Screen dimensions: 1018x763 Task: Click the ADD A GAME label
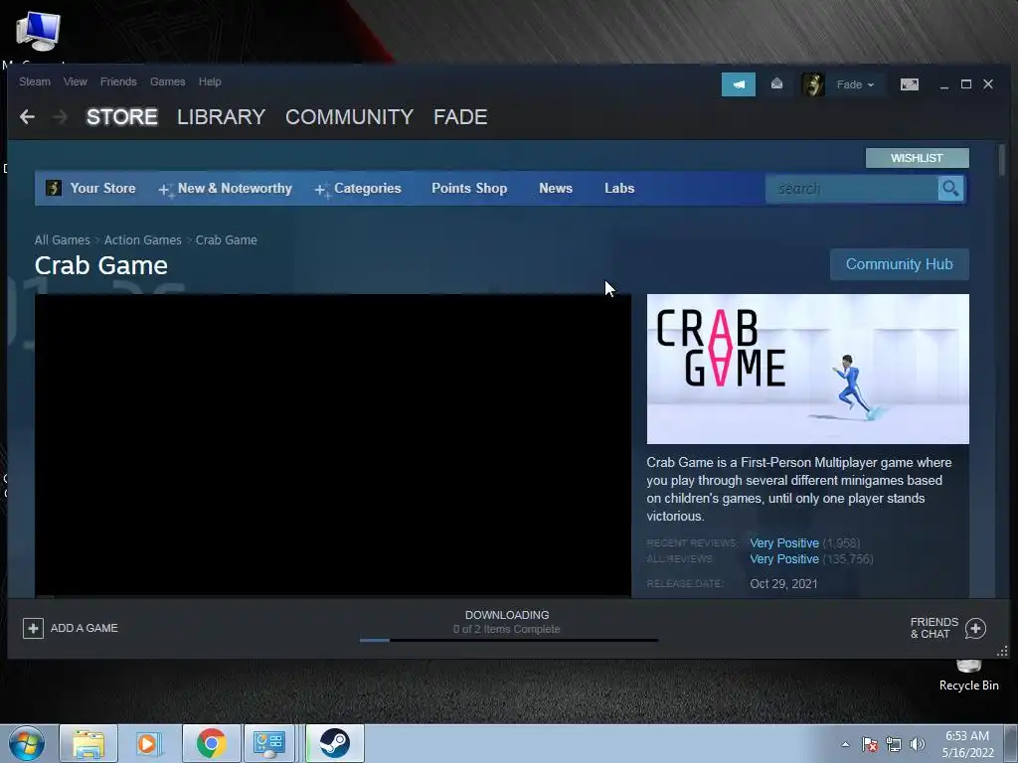85,628
